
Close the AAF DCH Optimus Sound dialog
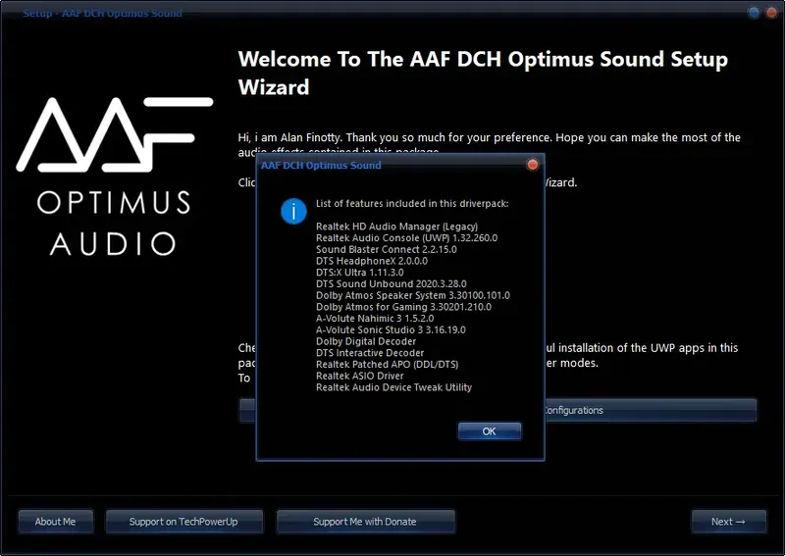tap(533, 165)
